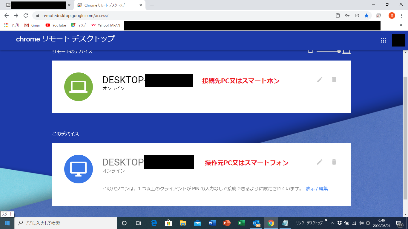Reload the remote desktop page
The height and width of the screenshot is (229, 408).
pyautogui.click(x=26, y=16)
